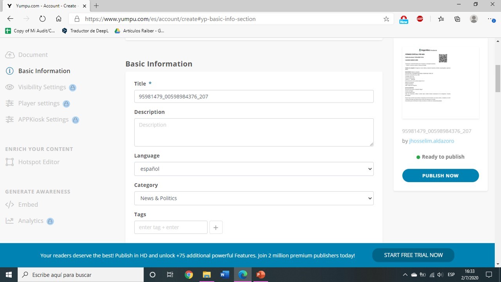Go to Analytics in the sidebar
Screen dimensions: 501x282
31,221
